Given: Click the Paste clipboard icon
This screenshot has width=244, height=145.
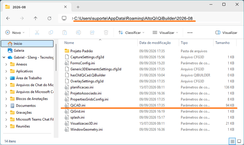Looking at the screenshot, I should click(64, 32).
